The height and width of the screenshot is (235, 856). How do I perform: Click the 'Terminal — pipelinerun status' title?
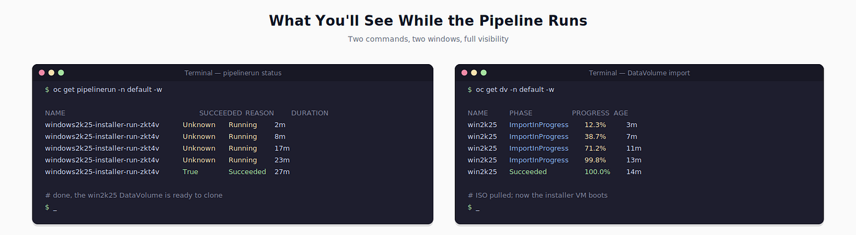pos(233,73)
